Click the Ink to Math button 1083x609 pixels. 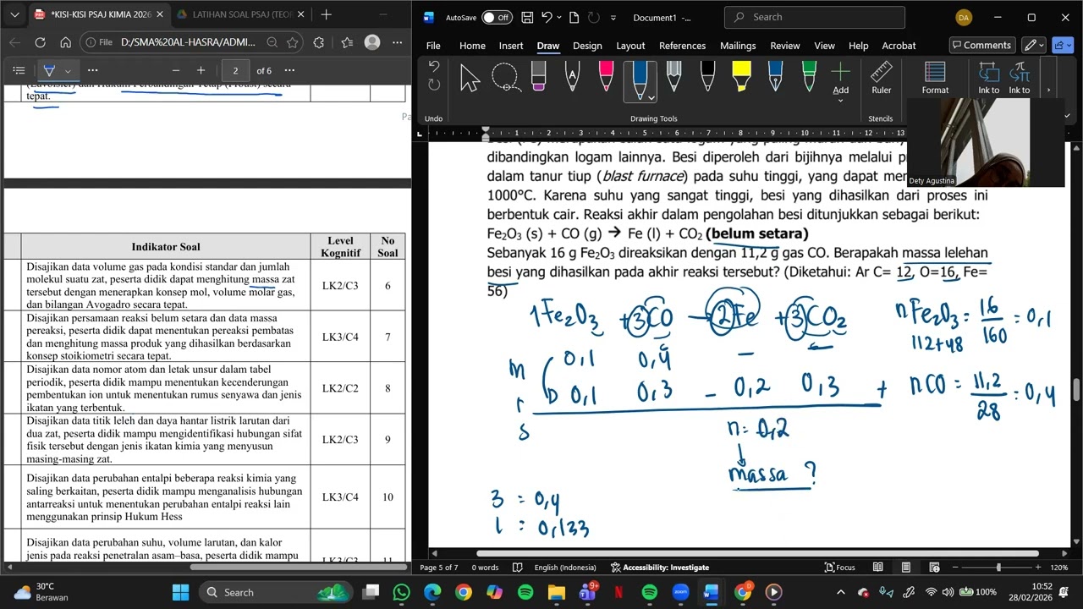1020,78
